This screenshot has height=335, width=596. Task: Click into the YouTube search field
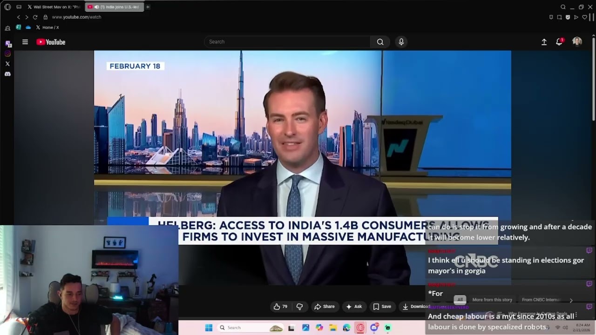[287, 42]
